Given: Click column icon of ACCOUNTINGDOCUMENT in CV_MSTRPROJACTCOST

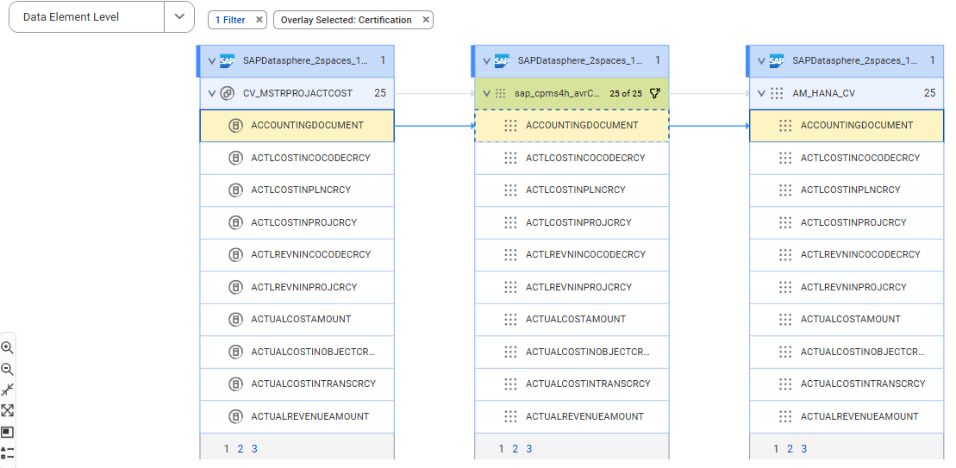Looking at the screenshot, I should tap(235, 126).
